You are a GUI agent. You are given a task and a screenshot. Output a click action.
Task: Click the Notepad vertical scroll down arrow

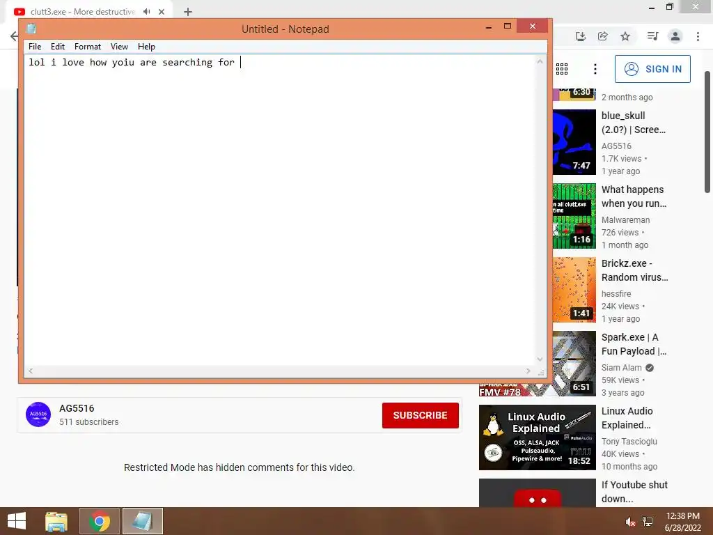(x=540, y=359)
